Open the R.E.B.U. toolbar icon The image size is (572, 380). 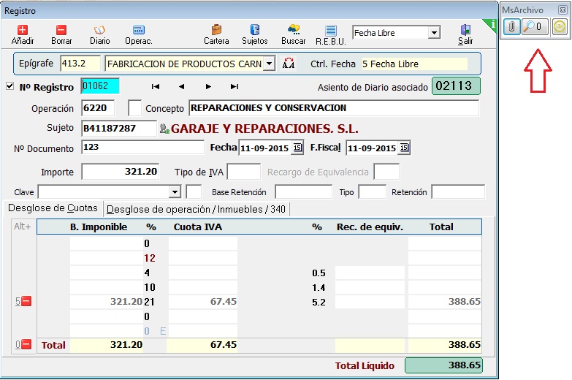[331, 30]
